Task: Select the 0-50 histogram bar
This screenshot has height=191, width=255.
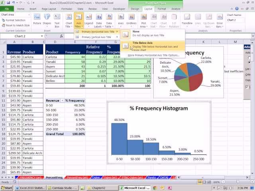Action: click(x=119, y=139)
